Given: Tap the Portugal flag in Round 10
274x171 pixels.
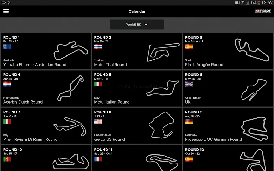Looking at the screenshot, I should 7,159.
